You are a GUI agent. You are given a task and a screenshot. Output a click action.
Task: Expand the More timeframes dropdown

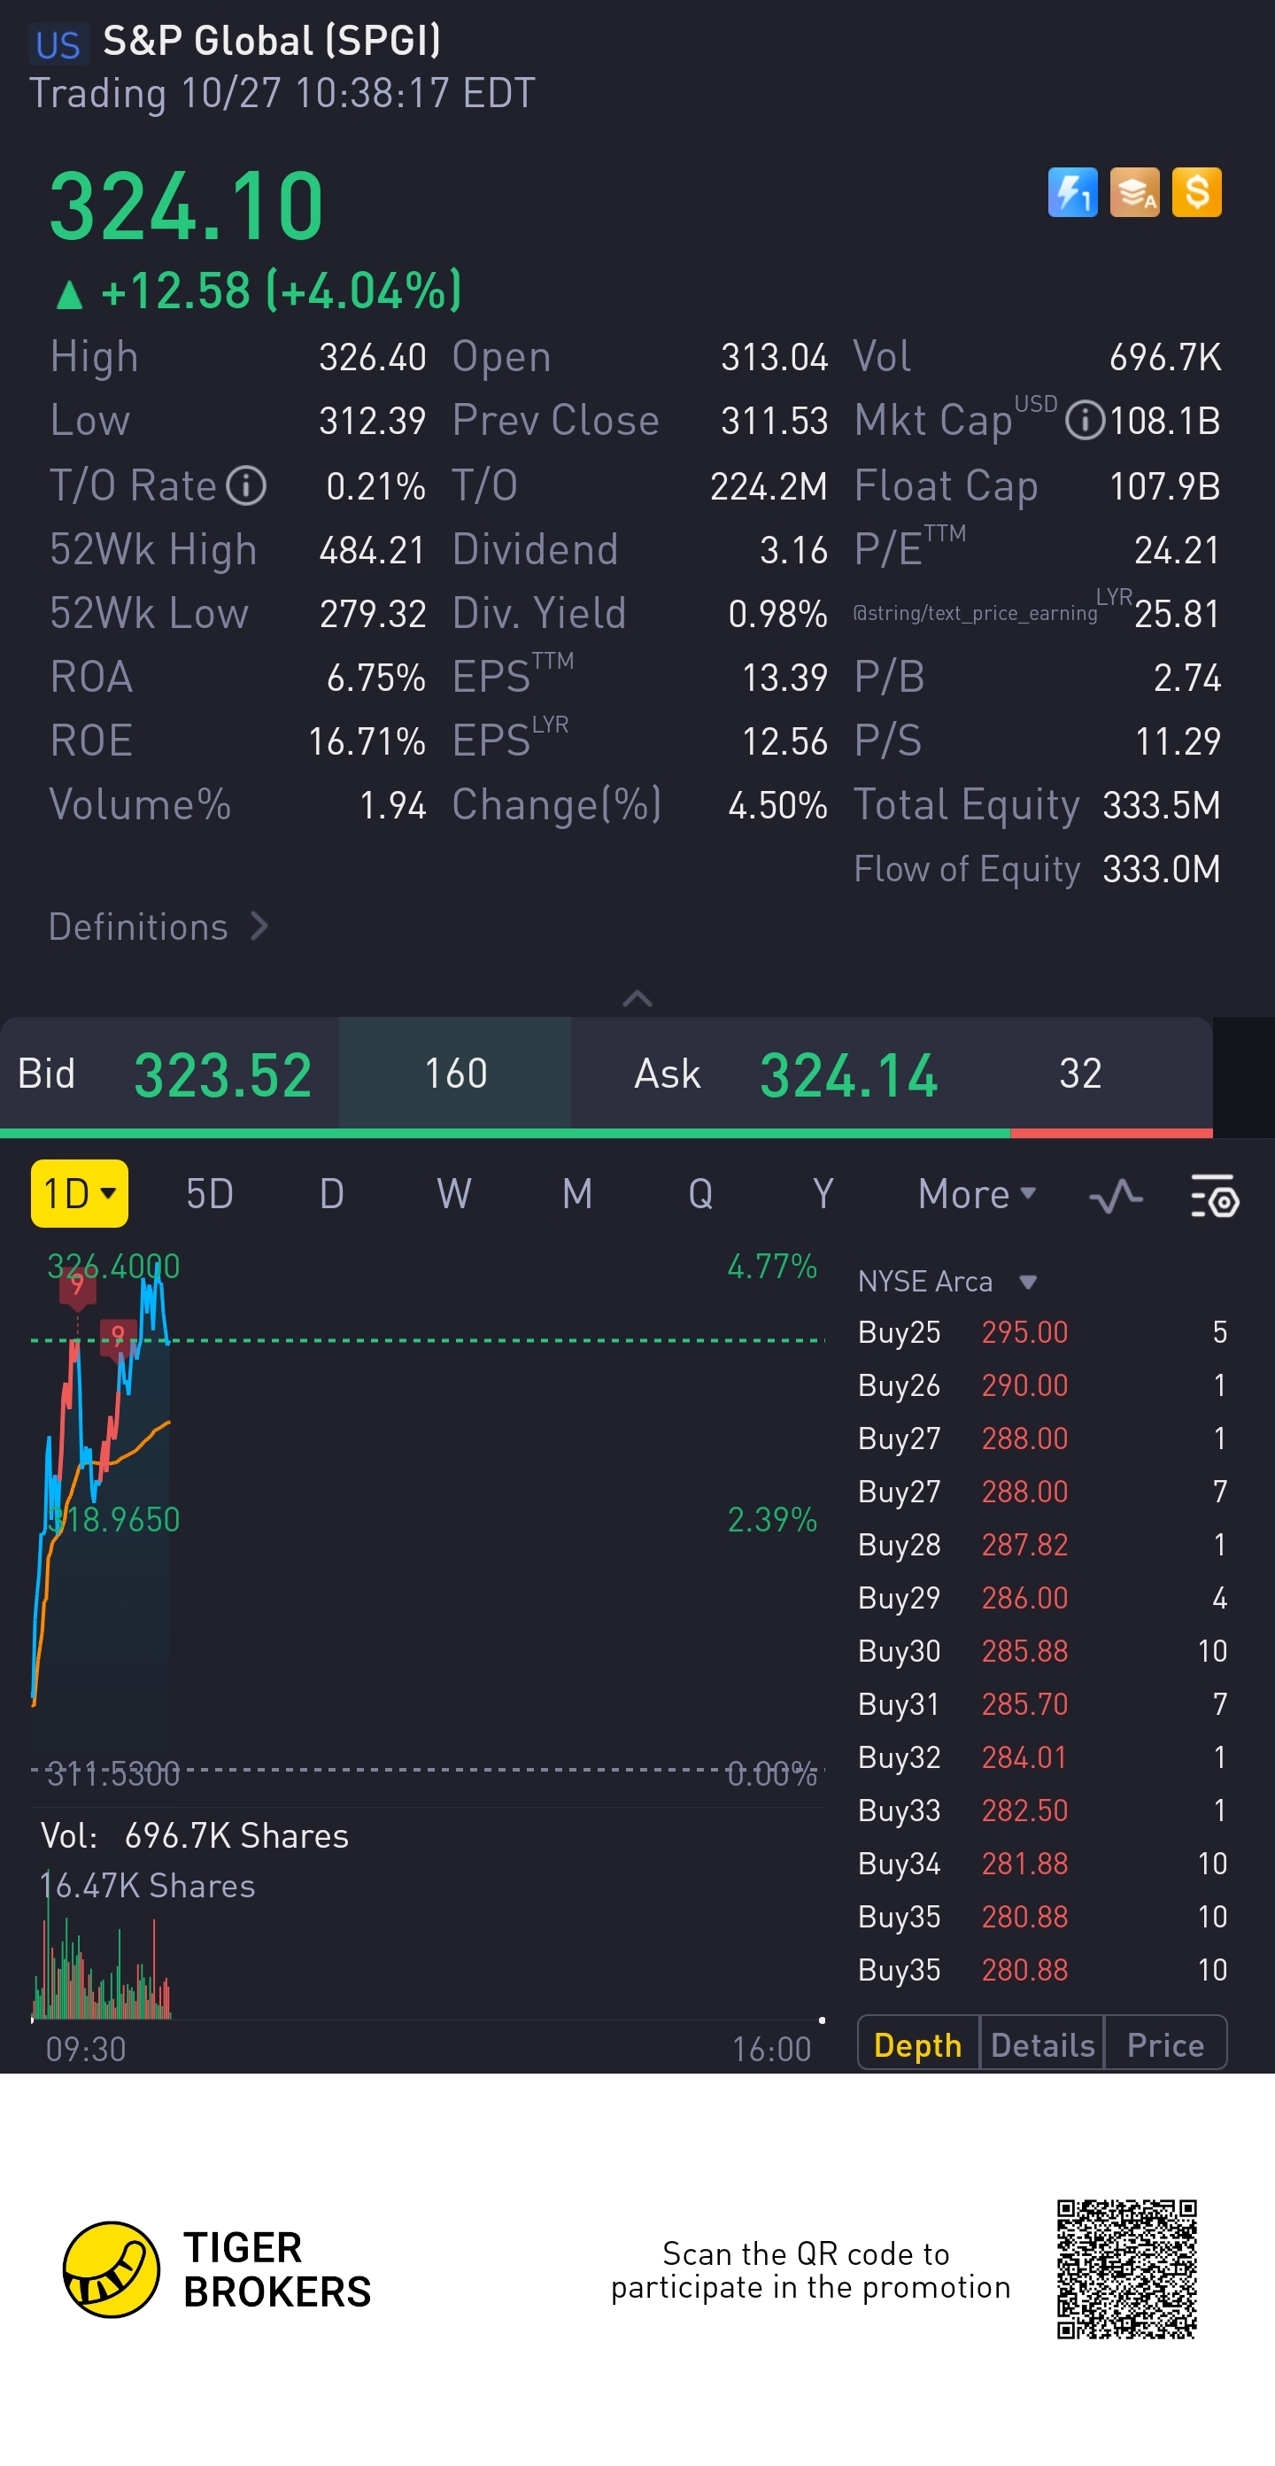pos(977,1194)
